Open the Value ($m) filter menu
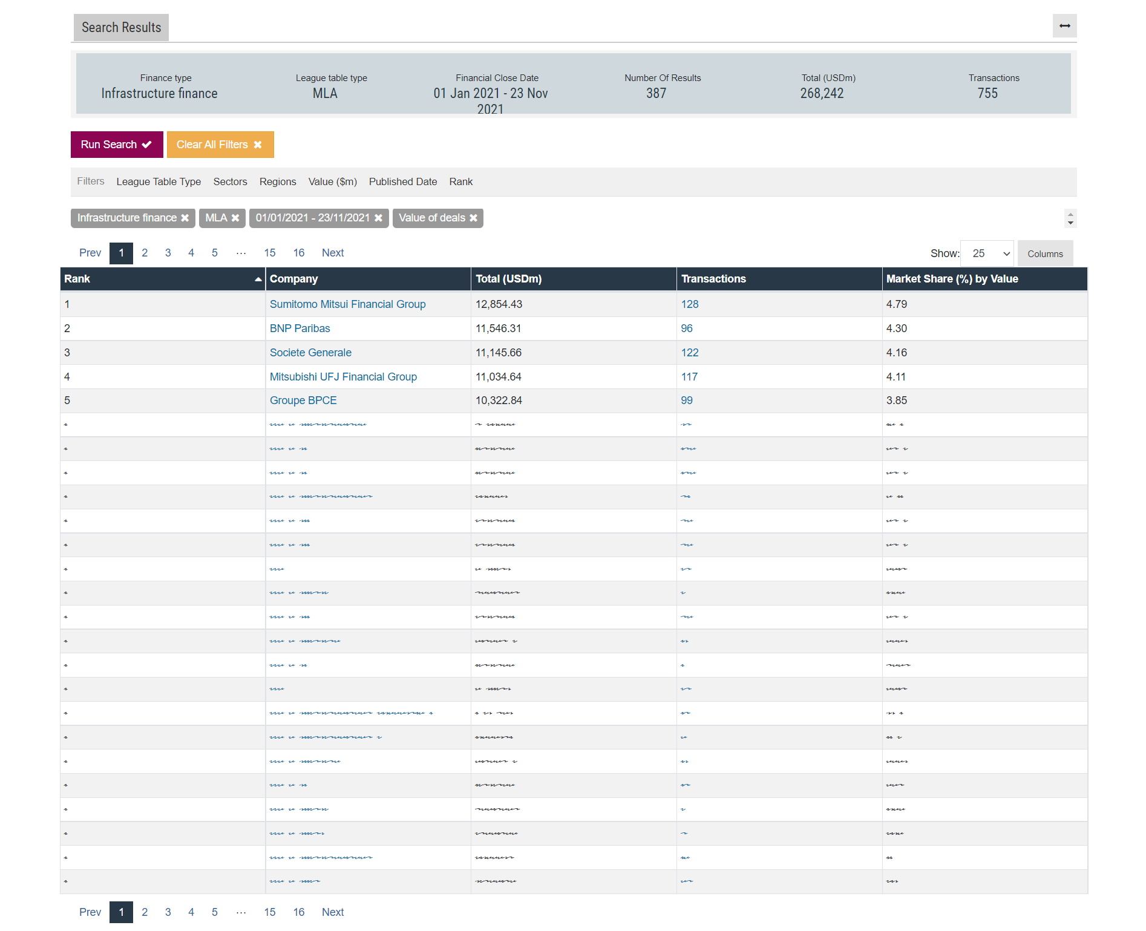The height and width of the screenshot is (931, 1146). tap(333, 181)
